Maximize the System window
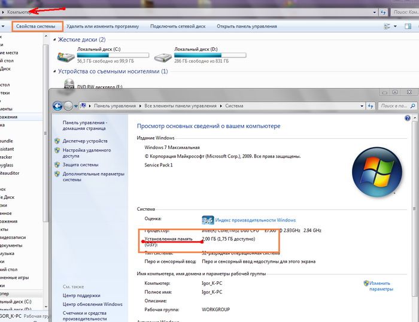 [x=395, y=92]
